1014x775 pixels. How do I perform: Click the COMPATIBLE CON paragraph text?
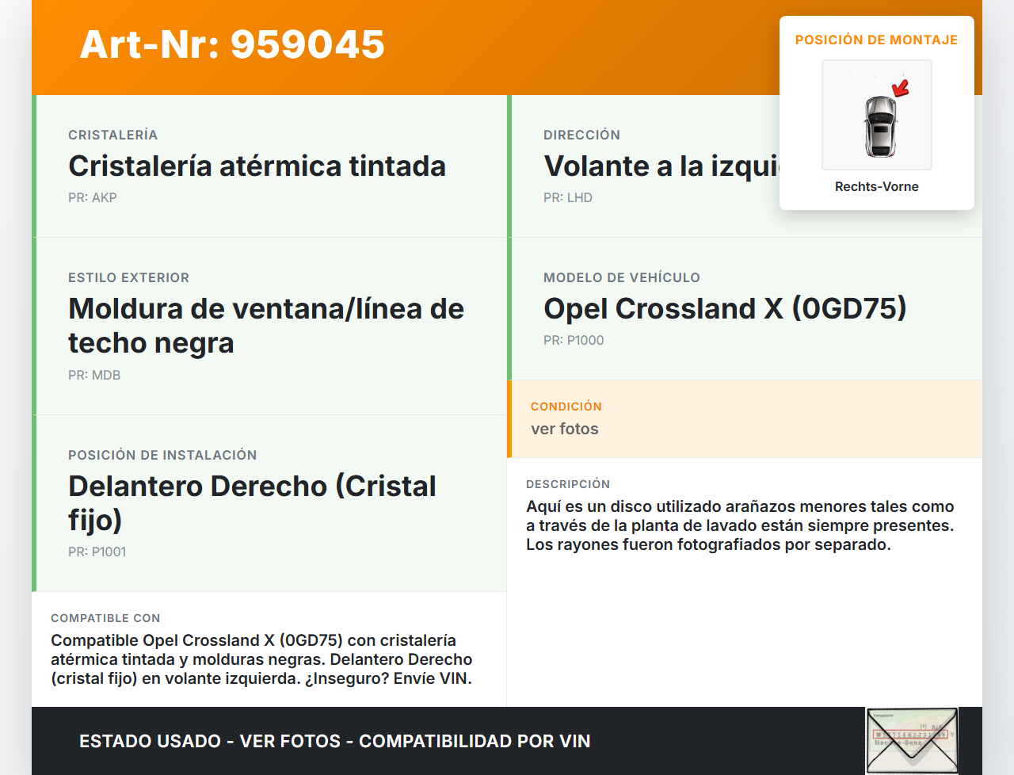[x=261, y=659]
